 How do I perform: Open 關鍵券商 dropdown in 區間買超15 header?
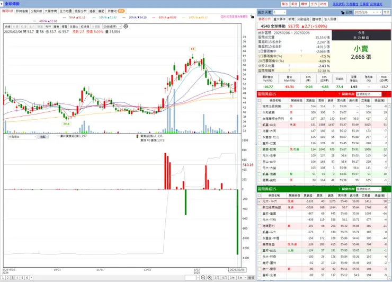pyautogui.click(x=369, y=94)
